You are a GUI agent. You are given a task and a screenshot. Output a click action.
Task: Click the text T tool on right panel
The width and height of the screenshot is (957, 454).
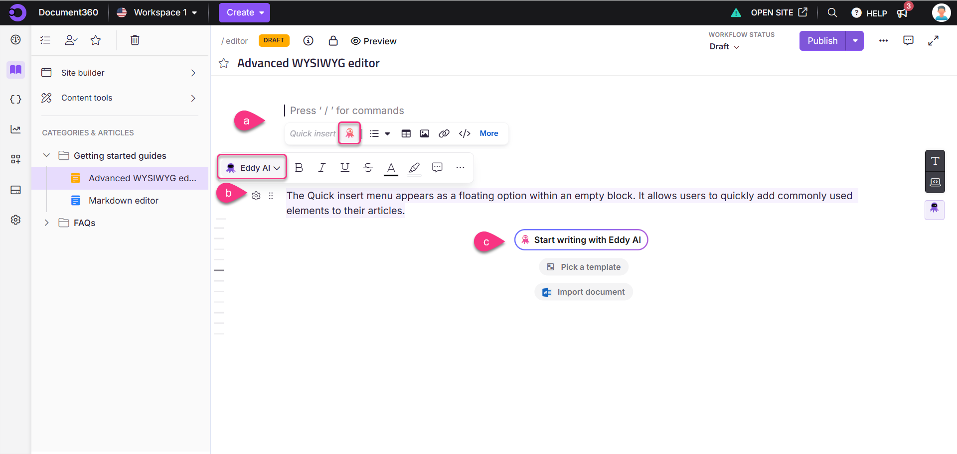pyautogui.click(x=935, y=161)
